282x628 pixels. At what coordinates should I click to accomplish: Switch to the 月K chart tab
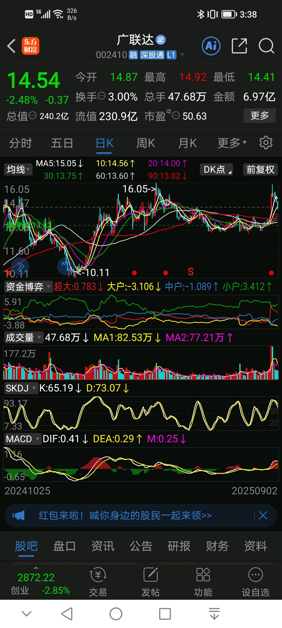[x=187, y=143]
